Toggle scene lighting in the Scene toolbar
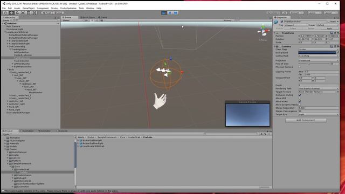This screenshot has height=194, width=345. pos(92,20)
